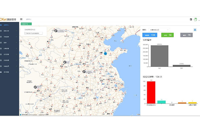This screenshot has height=133, width=200.
Task: Expand the second sidebar menu item
Action: click(x=9, y=31)
